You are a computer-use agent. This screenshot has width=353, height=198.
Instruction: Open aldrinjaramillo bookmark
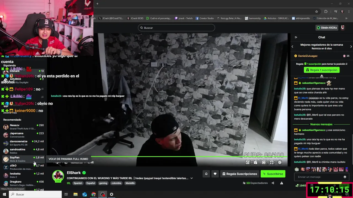point(301,18)
